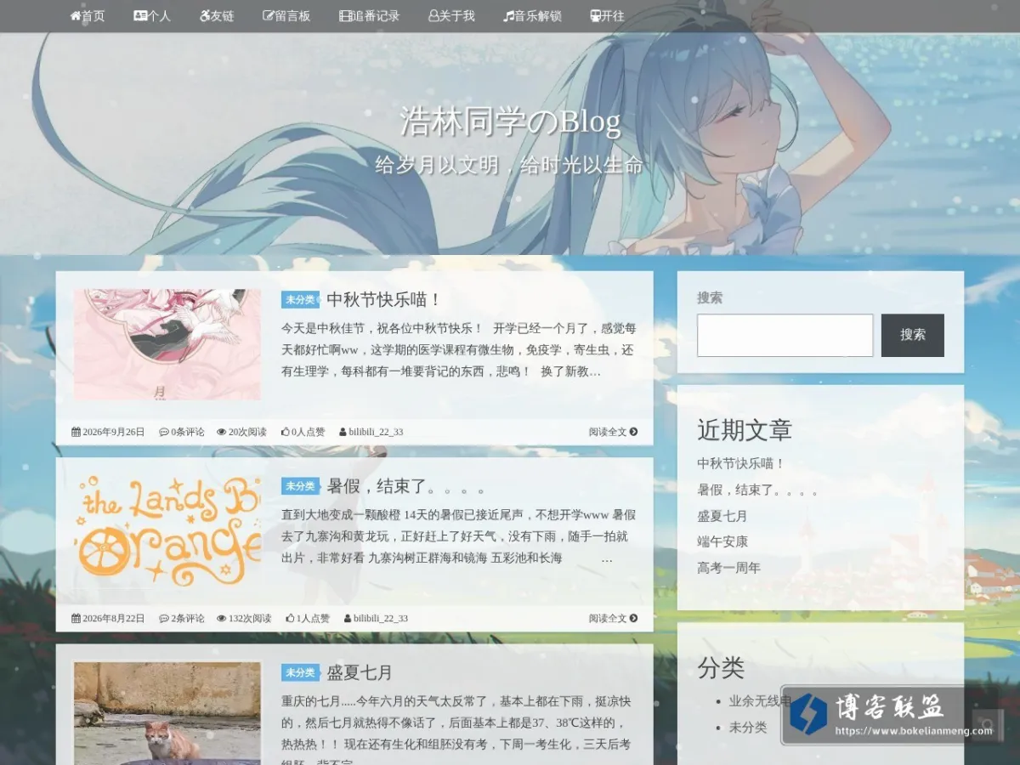This screenshot has width=1020, height=765.
Task: Click the edit icon beside 留言板
Action: pyautogui.click(x=269, y=16)
